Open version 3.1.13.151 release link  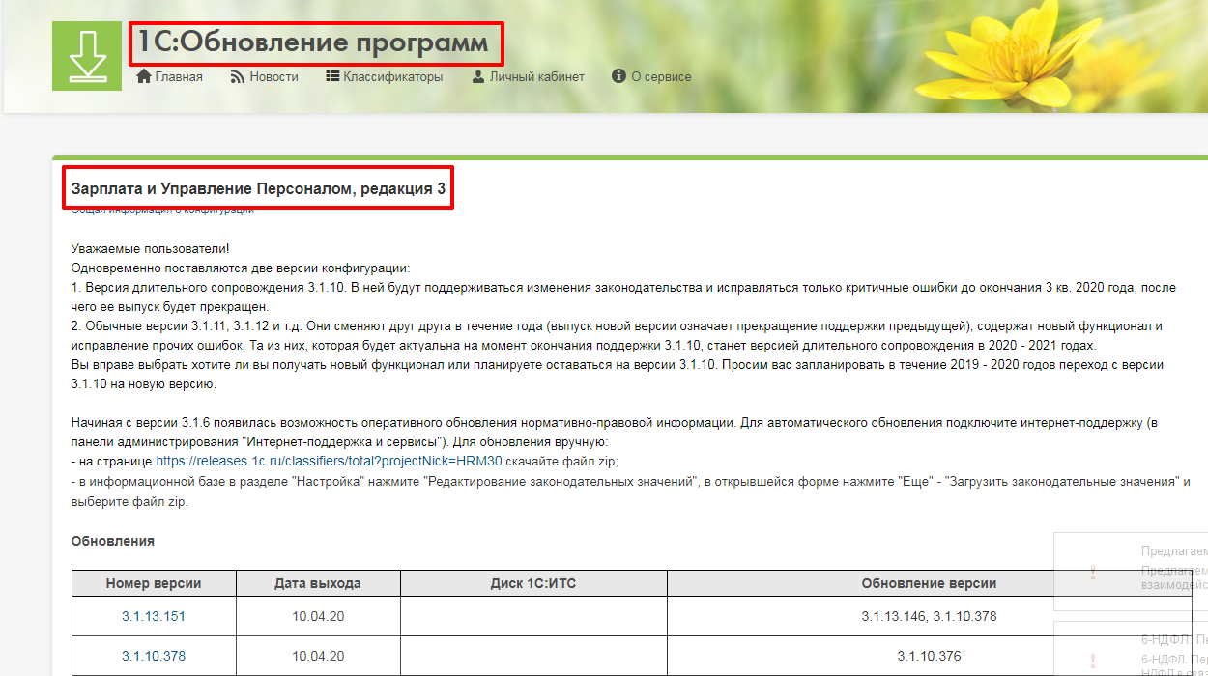click(154, 616)
